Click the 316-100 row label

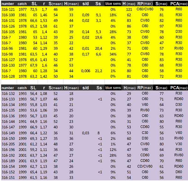[x=8, y=15]
